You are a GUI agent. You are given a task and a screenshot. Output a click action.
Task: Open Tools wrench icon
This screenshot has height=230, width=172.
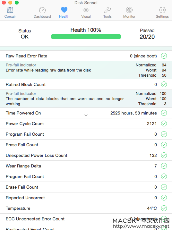107,10
